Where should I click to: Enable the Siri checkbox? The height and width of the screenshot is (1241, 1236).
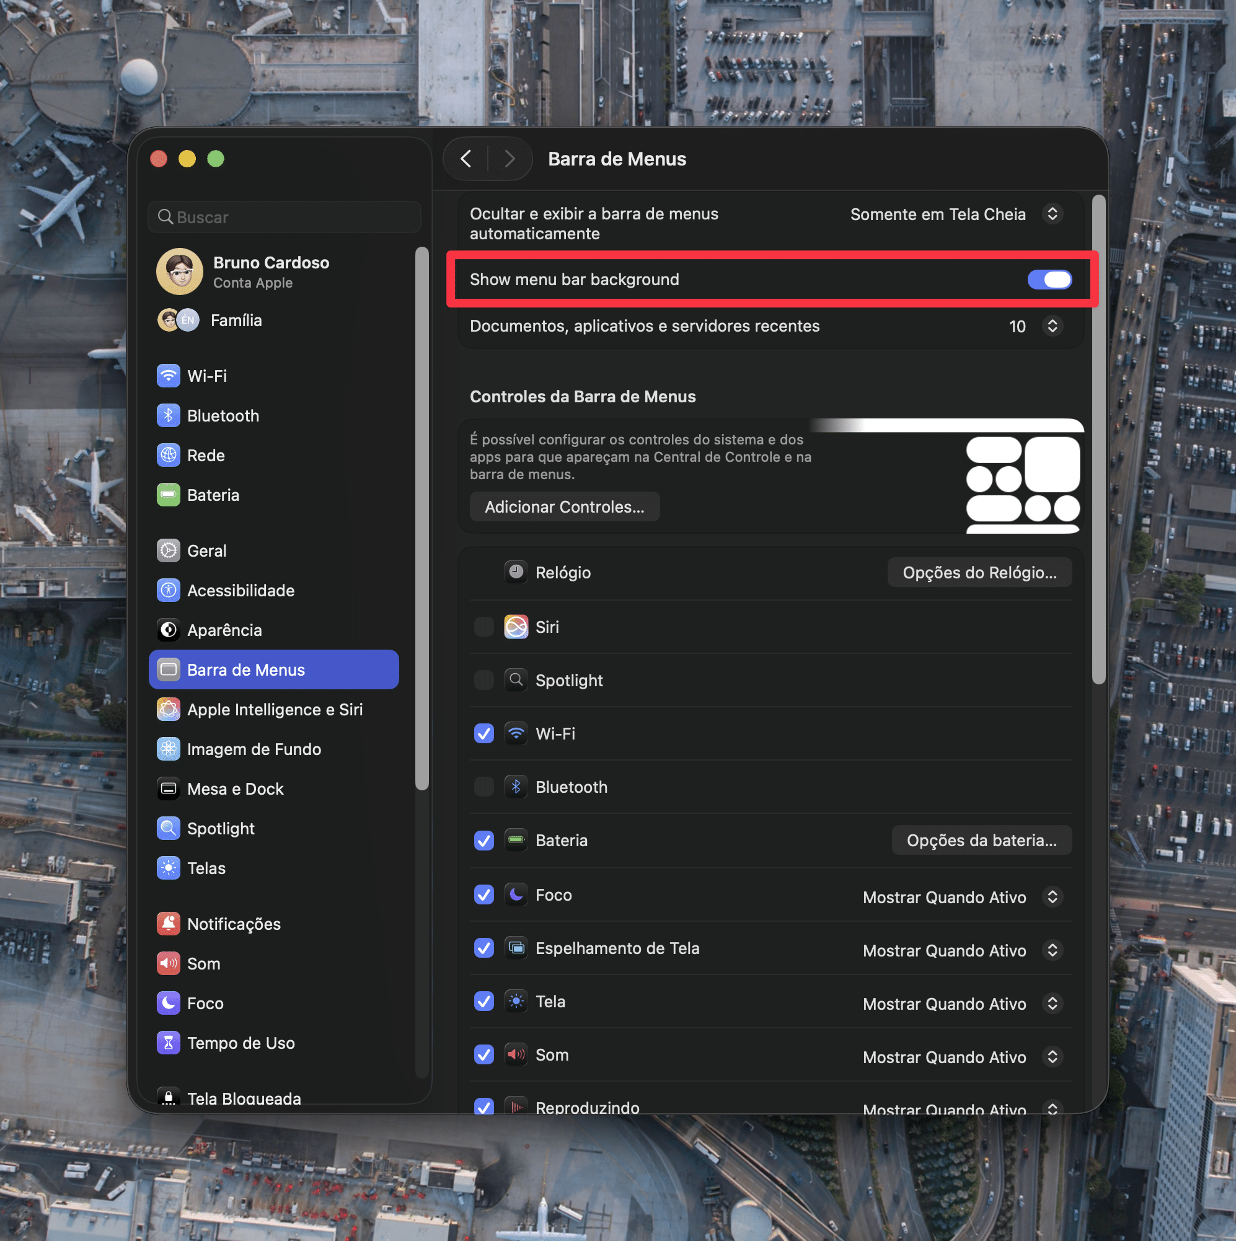coord(483,627)
